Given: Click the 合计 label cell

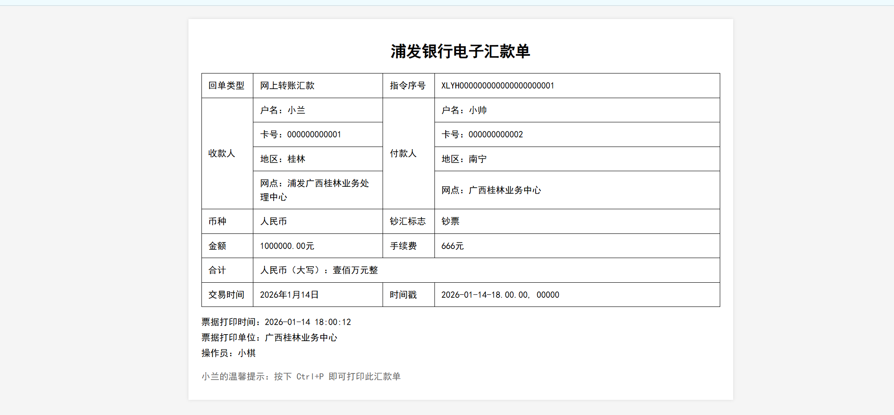Looking at the screenshot, I should pos(227,270).
